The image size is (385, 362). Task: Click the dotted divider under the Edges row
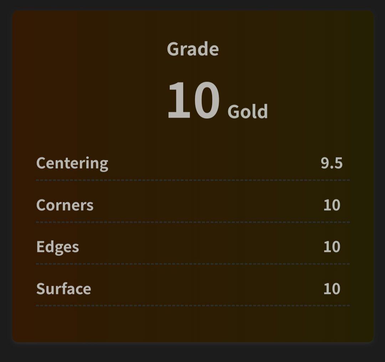tap(192, 264)
